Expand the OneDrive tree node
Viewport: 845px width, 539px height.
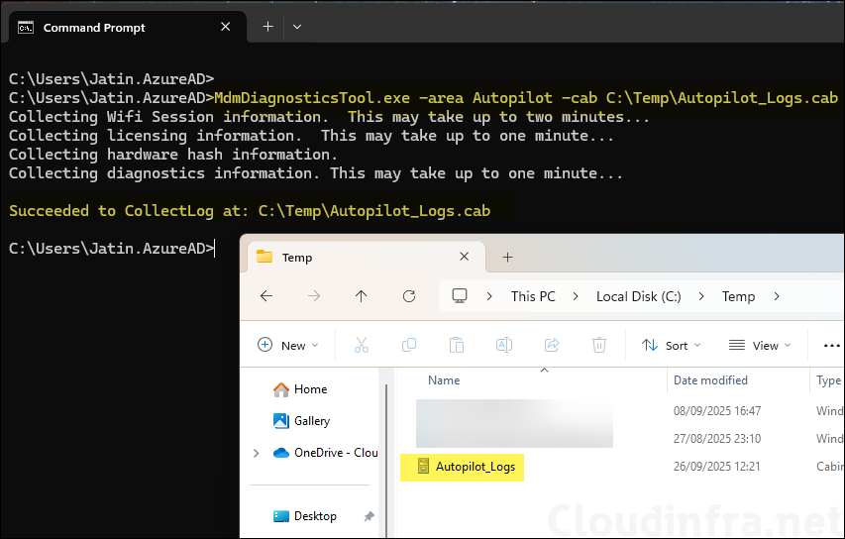point(258,453)
